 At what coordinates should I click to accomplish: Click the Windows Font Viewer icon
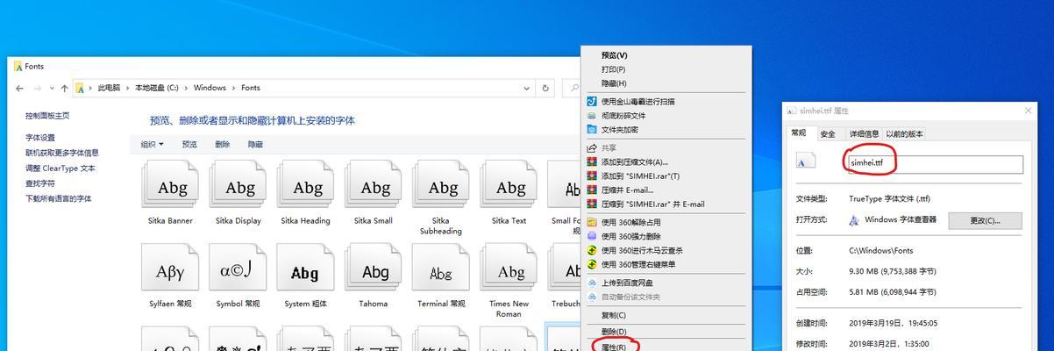pos(854,220)
